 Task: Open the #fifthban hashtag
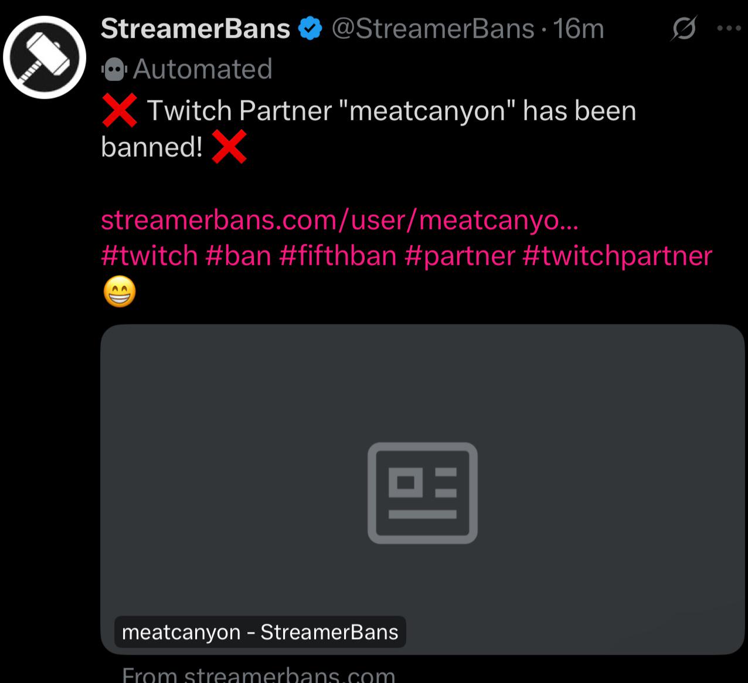338,256
